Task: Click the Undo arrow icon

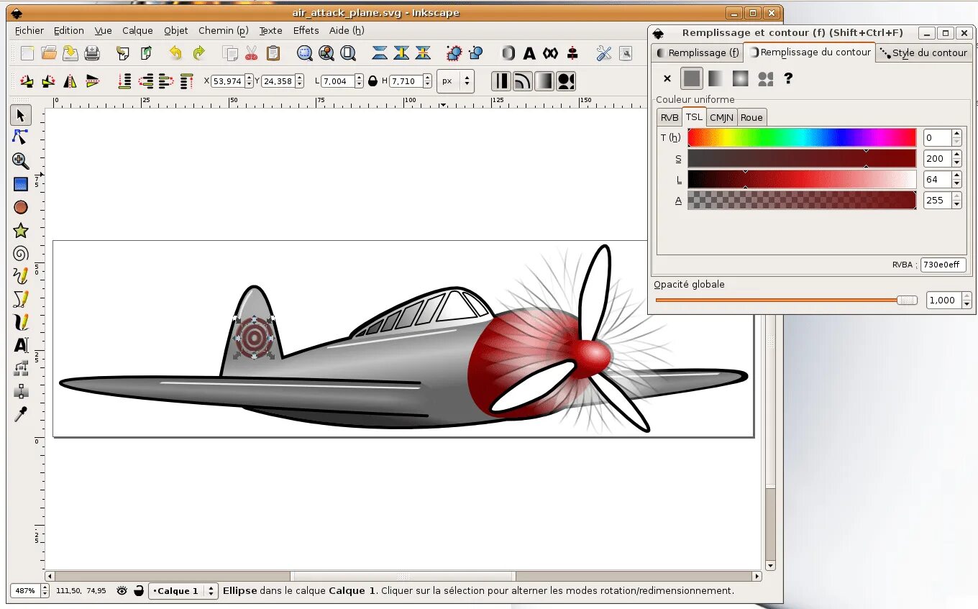Action: (x=175, y=52)
